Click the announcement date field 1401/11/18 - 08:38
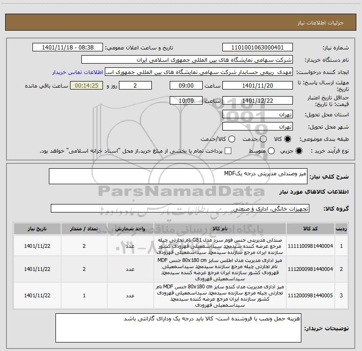This screenshot has width=362, height=351. (68, 48)
